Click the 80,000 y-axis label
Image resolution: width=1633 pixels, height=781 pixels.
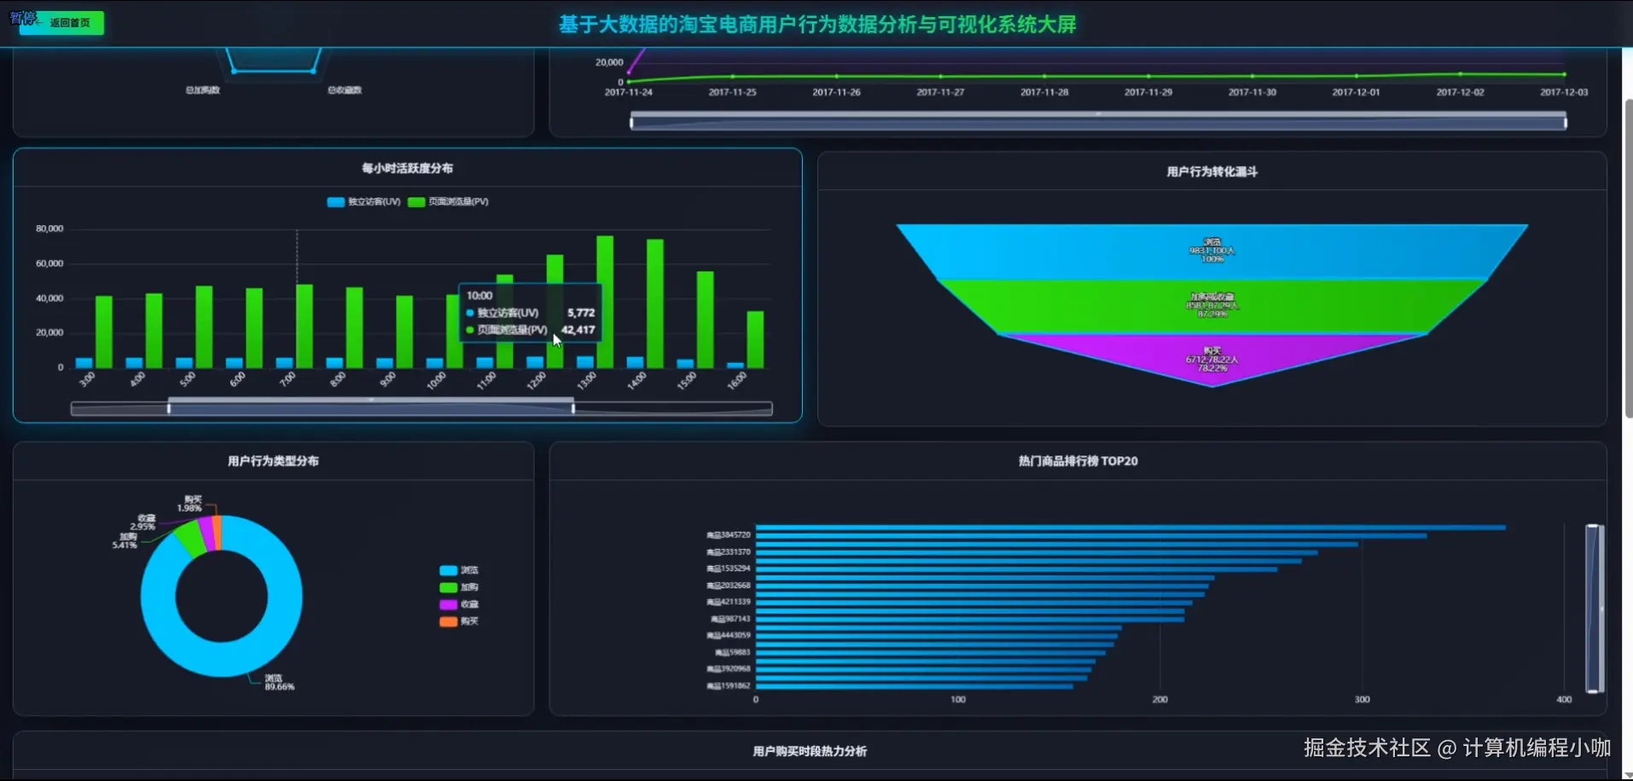click(x=49, y=229)
